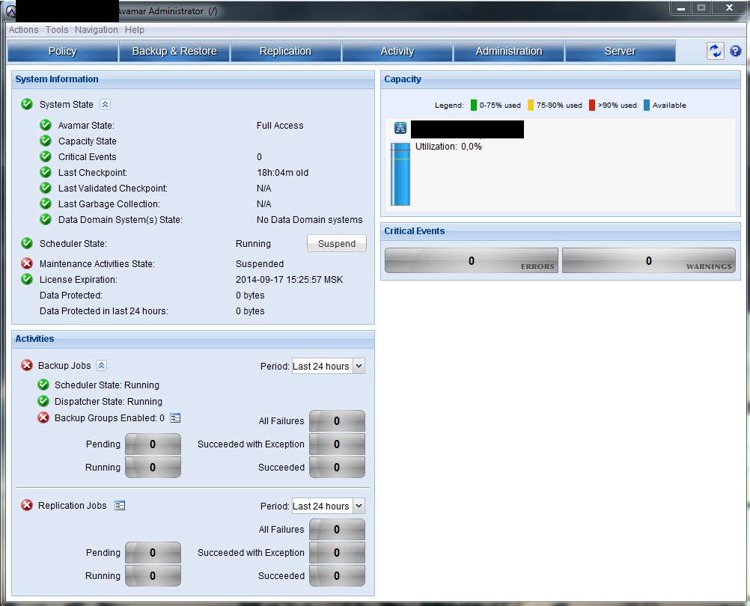Click the red Maintenance Activities State error icon
The width and height of the screenshot is (750, 606).
pyautogui.click(x=27, y=263)
